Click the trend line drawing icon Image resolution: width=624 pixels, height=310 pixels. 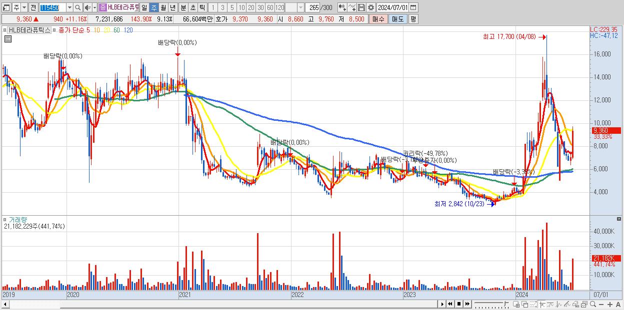pyautogui.click(x=550, y=304)
